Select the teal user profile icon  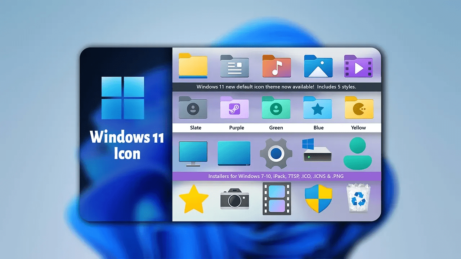click(359, 153)
